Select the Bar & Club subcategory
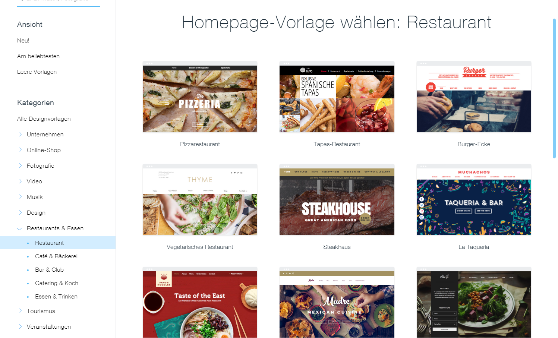558x338 pixels. (49, 270)
